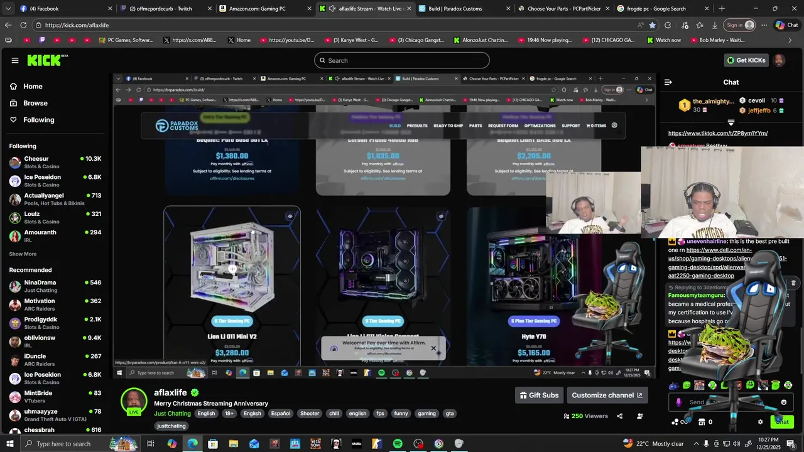The image size is (804, 452).
Task: Open the Kick hamburger sidebar menu
Action: (14, 60)
